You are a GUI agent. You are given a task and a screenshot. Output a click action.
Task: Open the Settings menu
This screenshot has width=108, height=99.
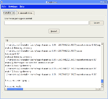point(13,6)
